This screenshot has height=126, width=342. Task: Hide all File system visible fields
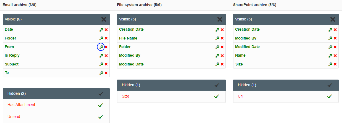220,19
